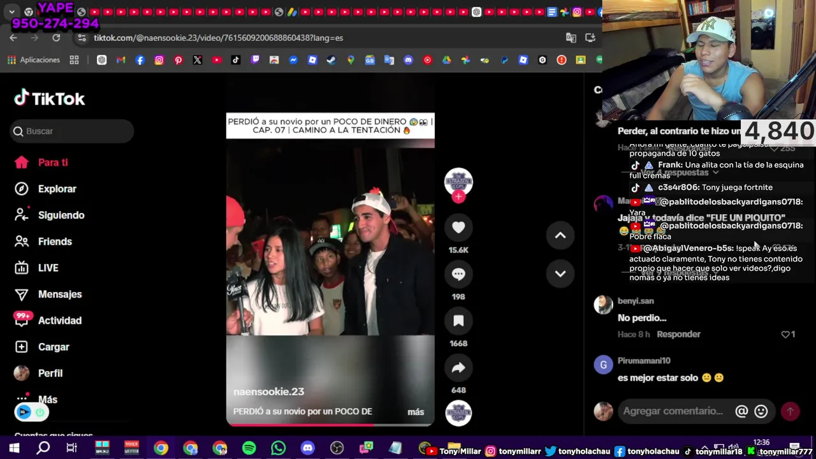This screenshot has height=459, width=816.
Task: Post comment with red arrow button
Action: (790, 411)
